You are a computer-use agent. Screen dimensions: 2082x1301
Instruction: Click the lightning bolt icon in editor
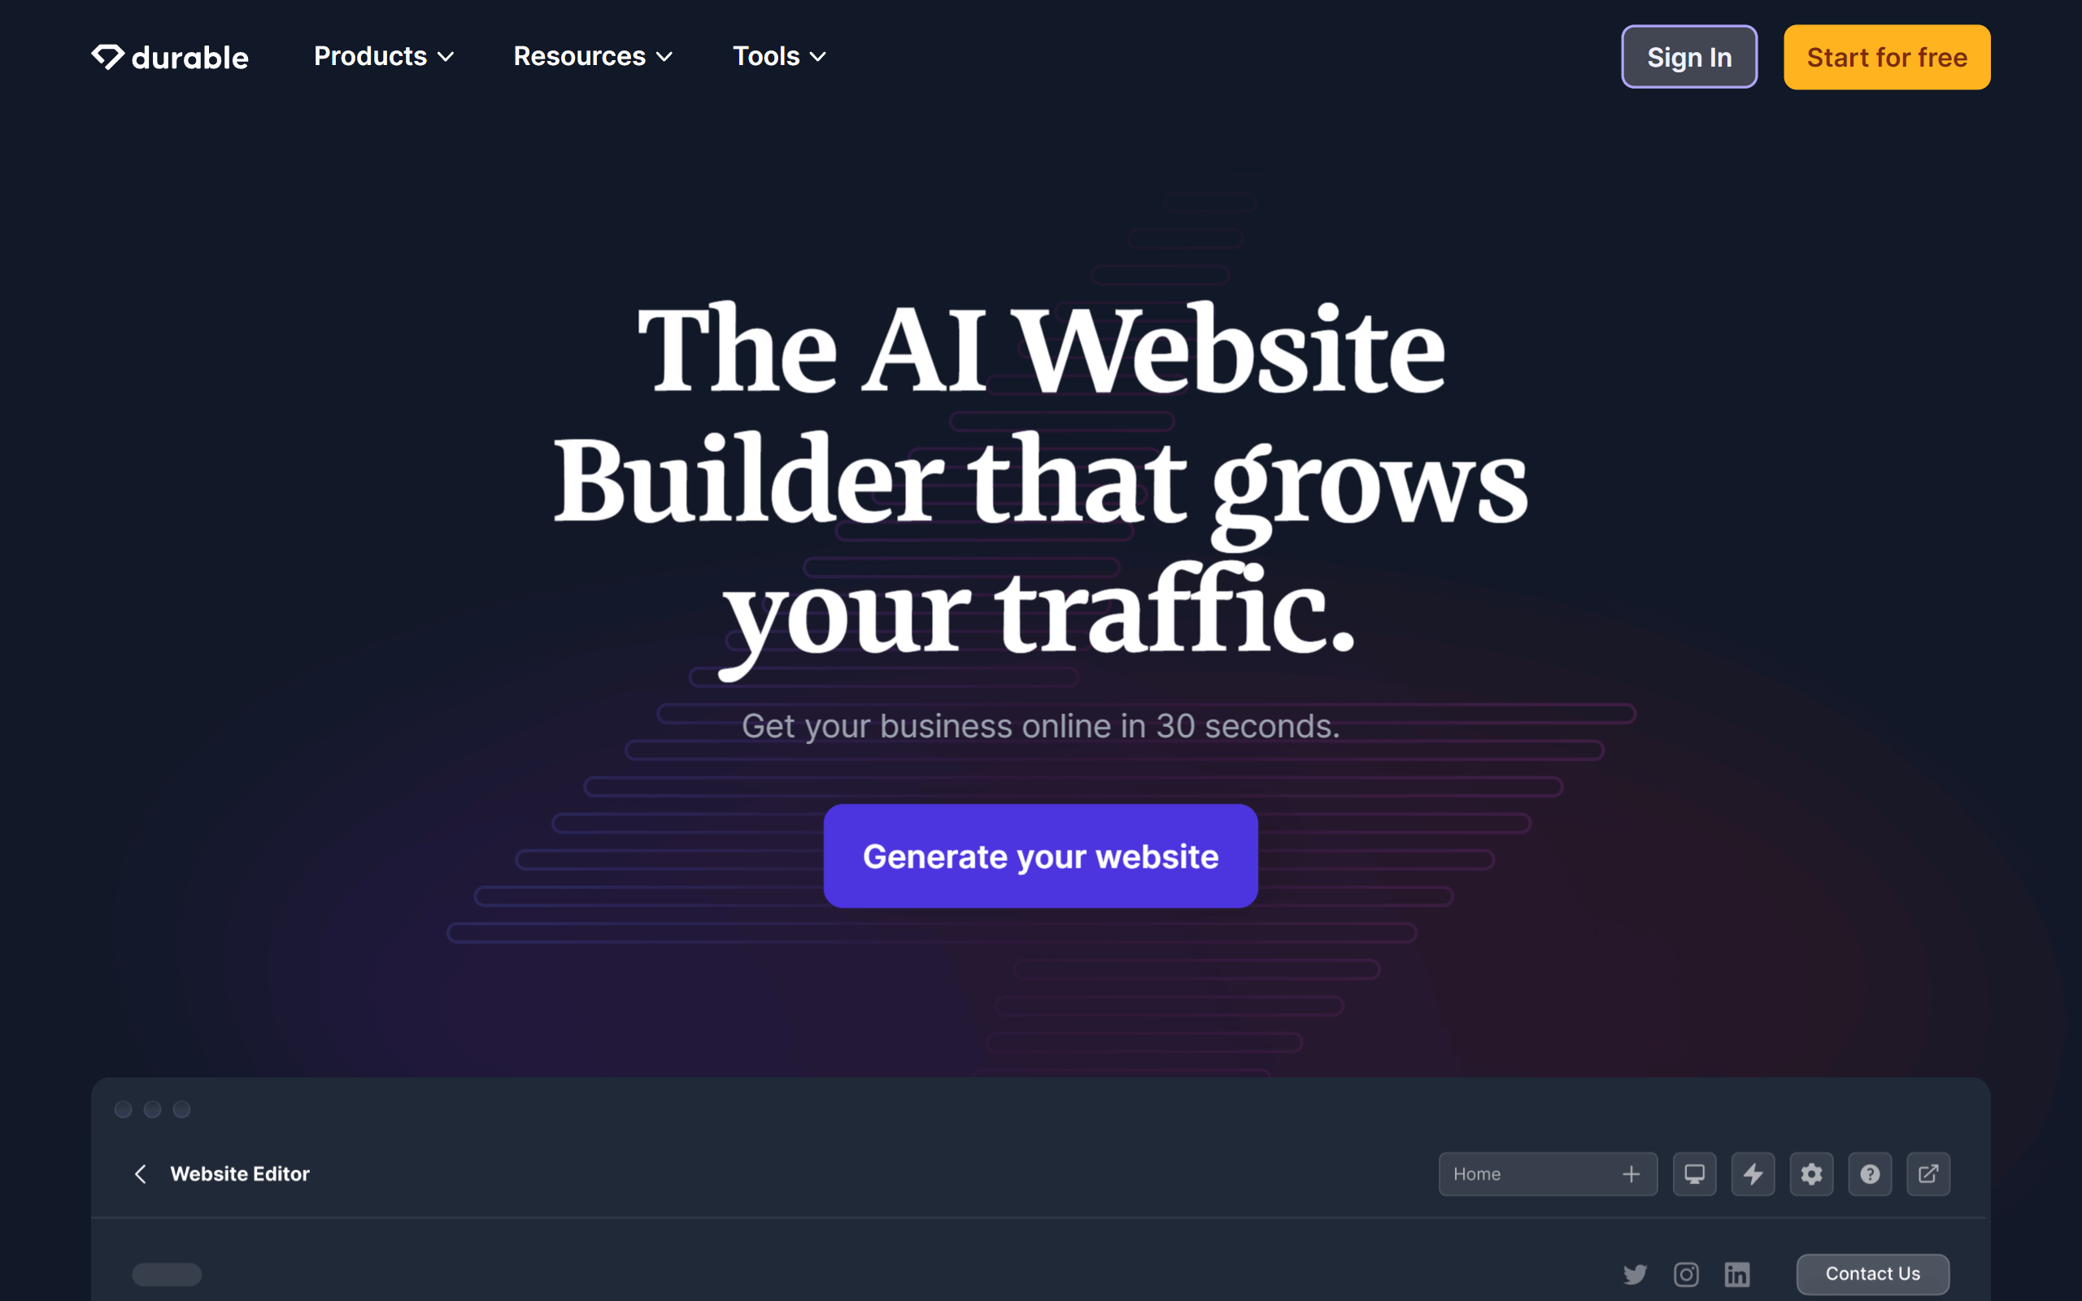(x=1751, y=1173)
